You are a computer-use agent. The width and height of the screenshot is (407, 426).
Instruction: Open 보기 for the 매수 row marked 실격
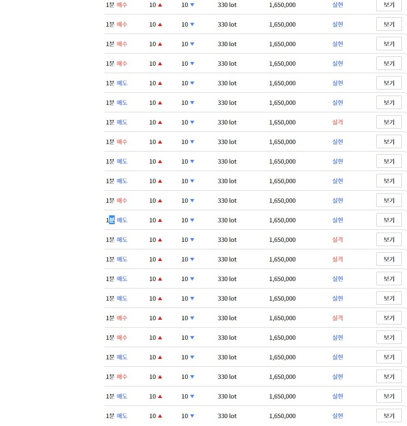tap(388, 317)
